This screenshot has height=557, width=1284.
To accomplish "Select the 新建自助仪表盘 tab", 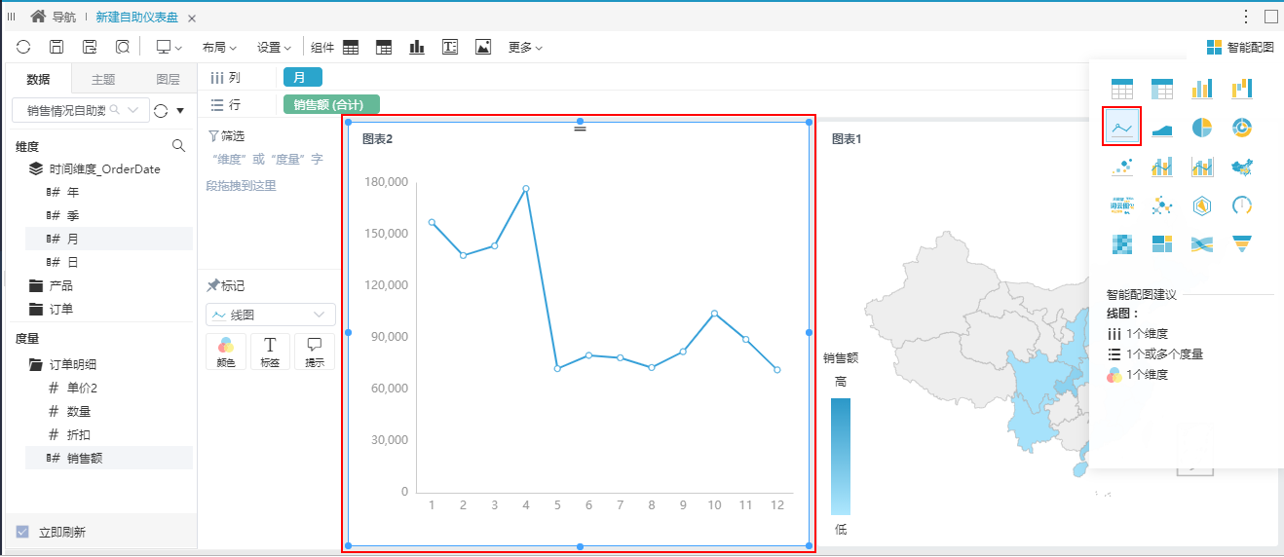I will tap(137, 18).
